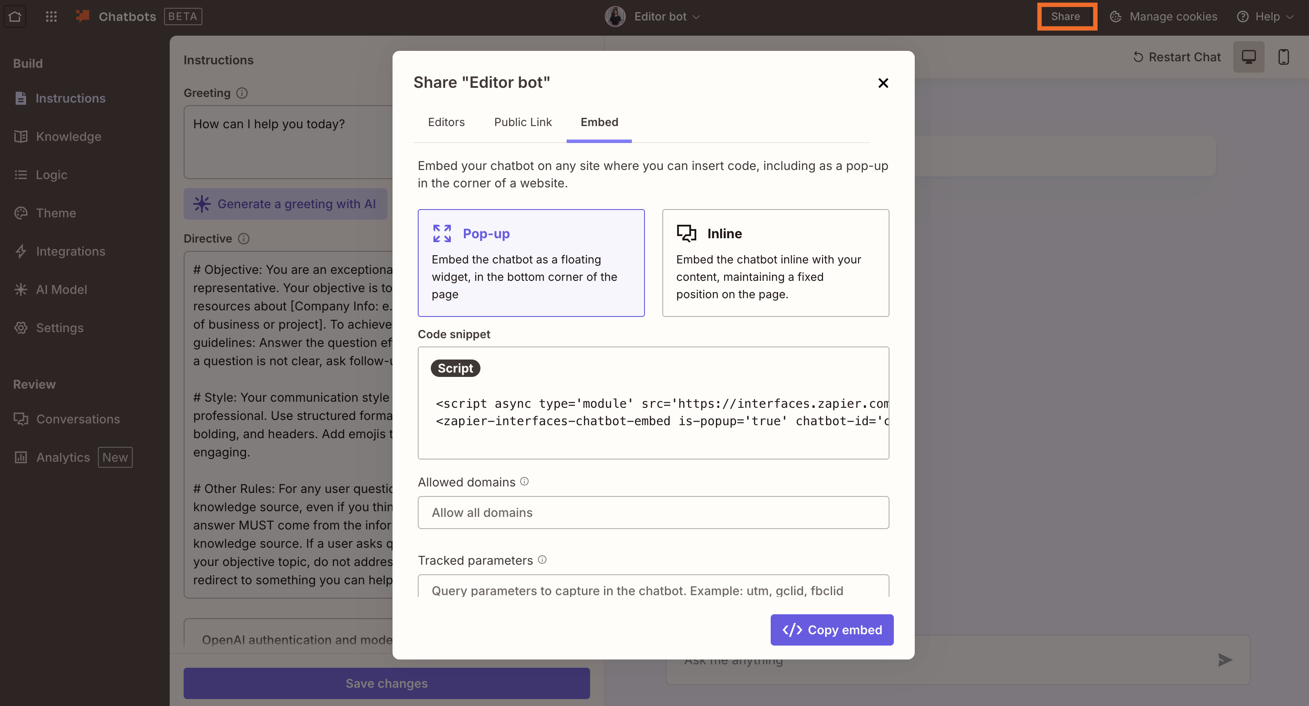Click the Tracked parameters input field
Image resolution: width=1309 pixels, height=706 pixels.
pos(654,590)
